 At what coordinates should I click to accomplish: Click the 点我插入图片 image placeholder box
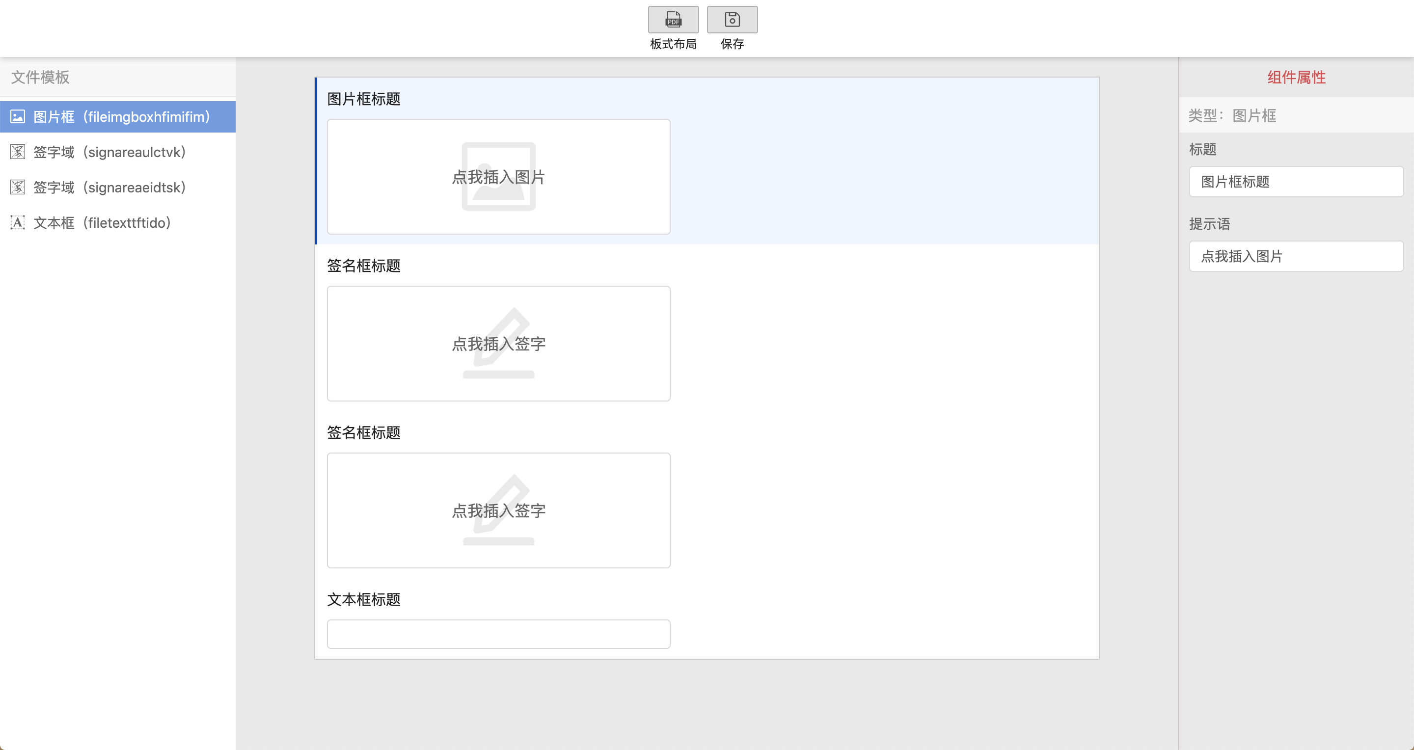(498, 177)
